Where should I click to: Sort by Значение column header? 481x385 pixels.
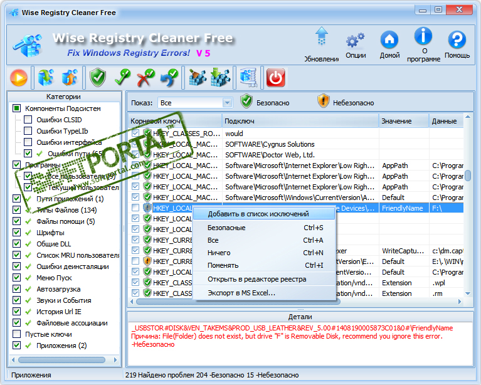click(x=404, y=121)
